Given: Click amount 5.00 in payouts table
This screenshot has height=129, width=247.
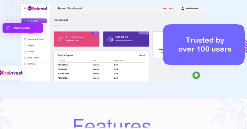Looking at the screenshot, I should click(116, 65).
